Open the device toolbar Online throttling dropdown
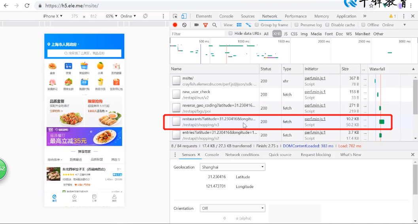418x224 pixels. (128, 16)
